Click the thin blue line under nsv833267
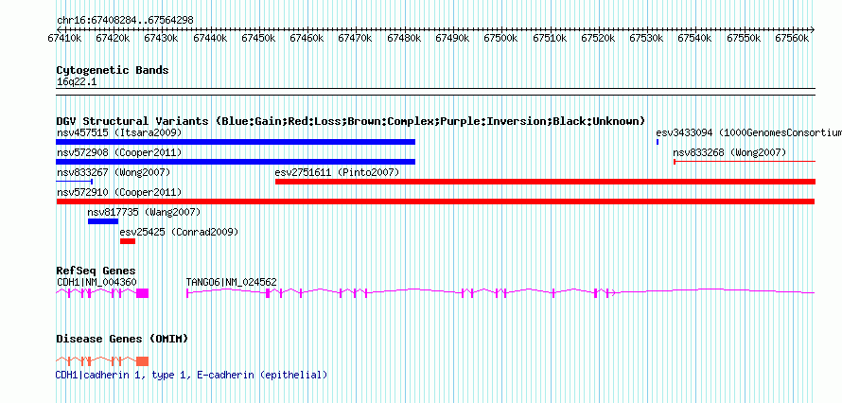 tap(74, 182)
